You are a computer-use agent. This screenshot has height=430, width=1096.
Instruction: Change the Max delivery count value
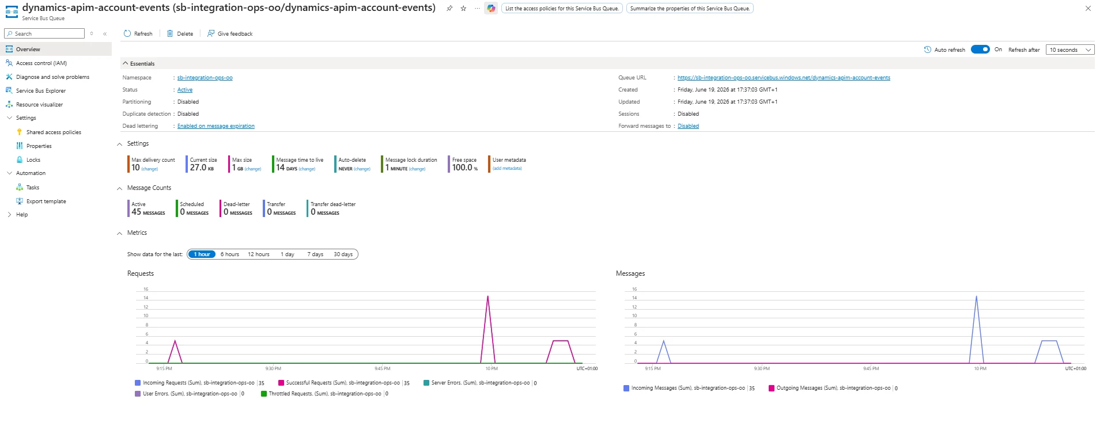point(150,169)
